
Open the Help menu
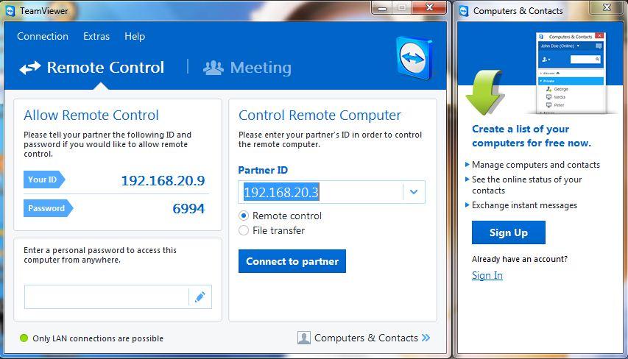(x=135, y=37)
